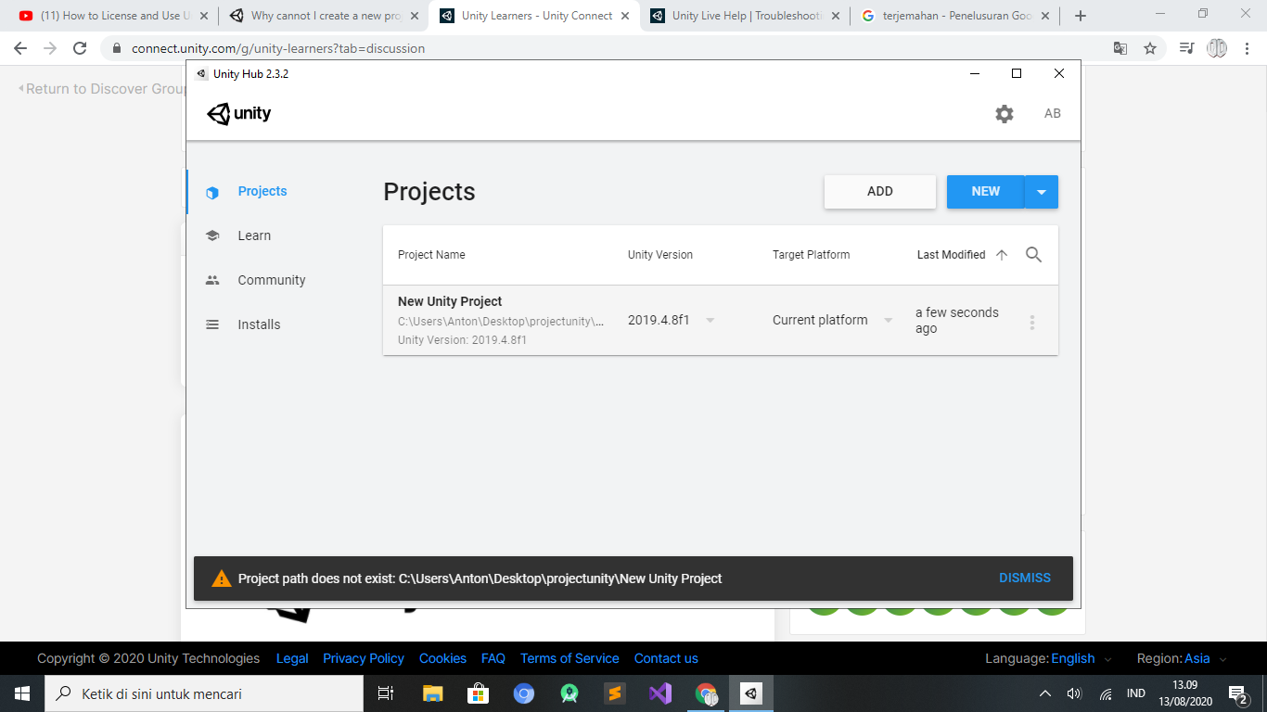Open the Contact us footer link

666,658
